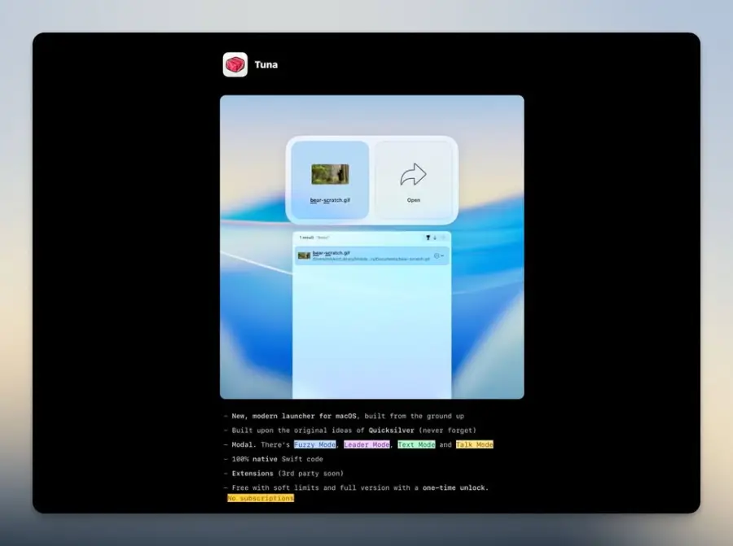Click the Open action arrow icon

pyautogui.click(x=413, y=175)
